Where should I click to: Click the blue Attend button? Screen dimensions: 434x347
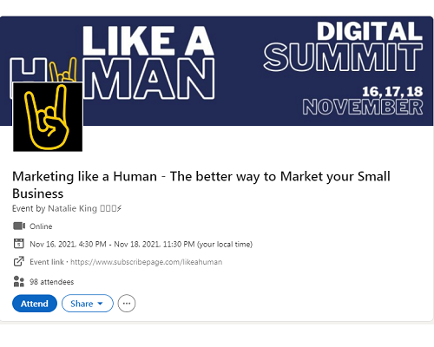(x=35, y=304)
